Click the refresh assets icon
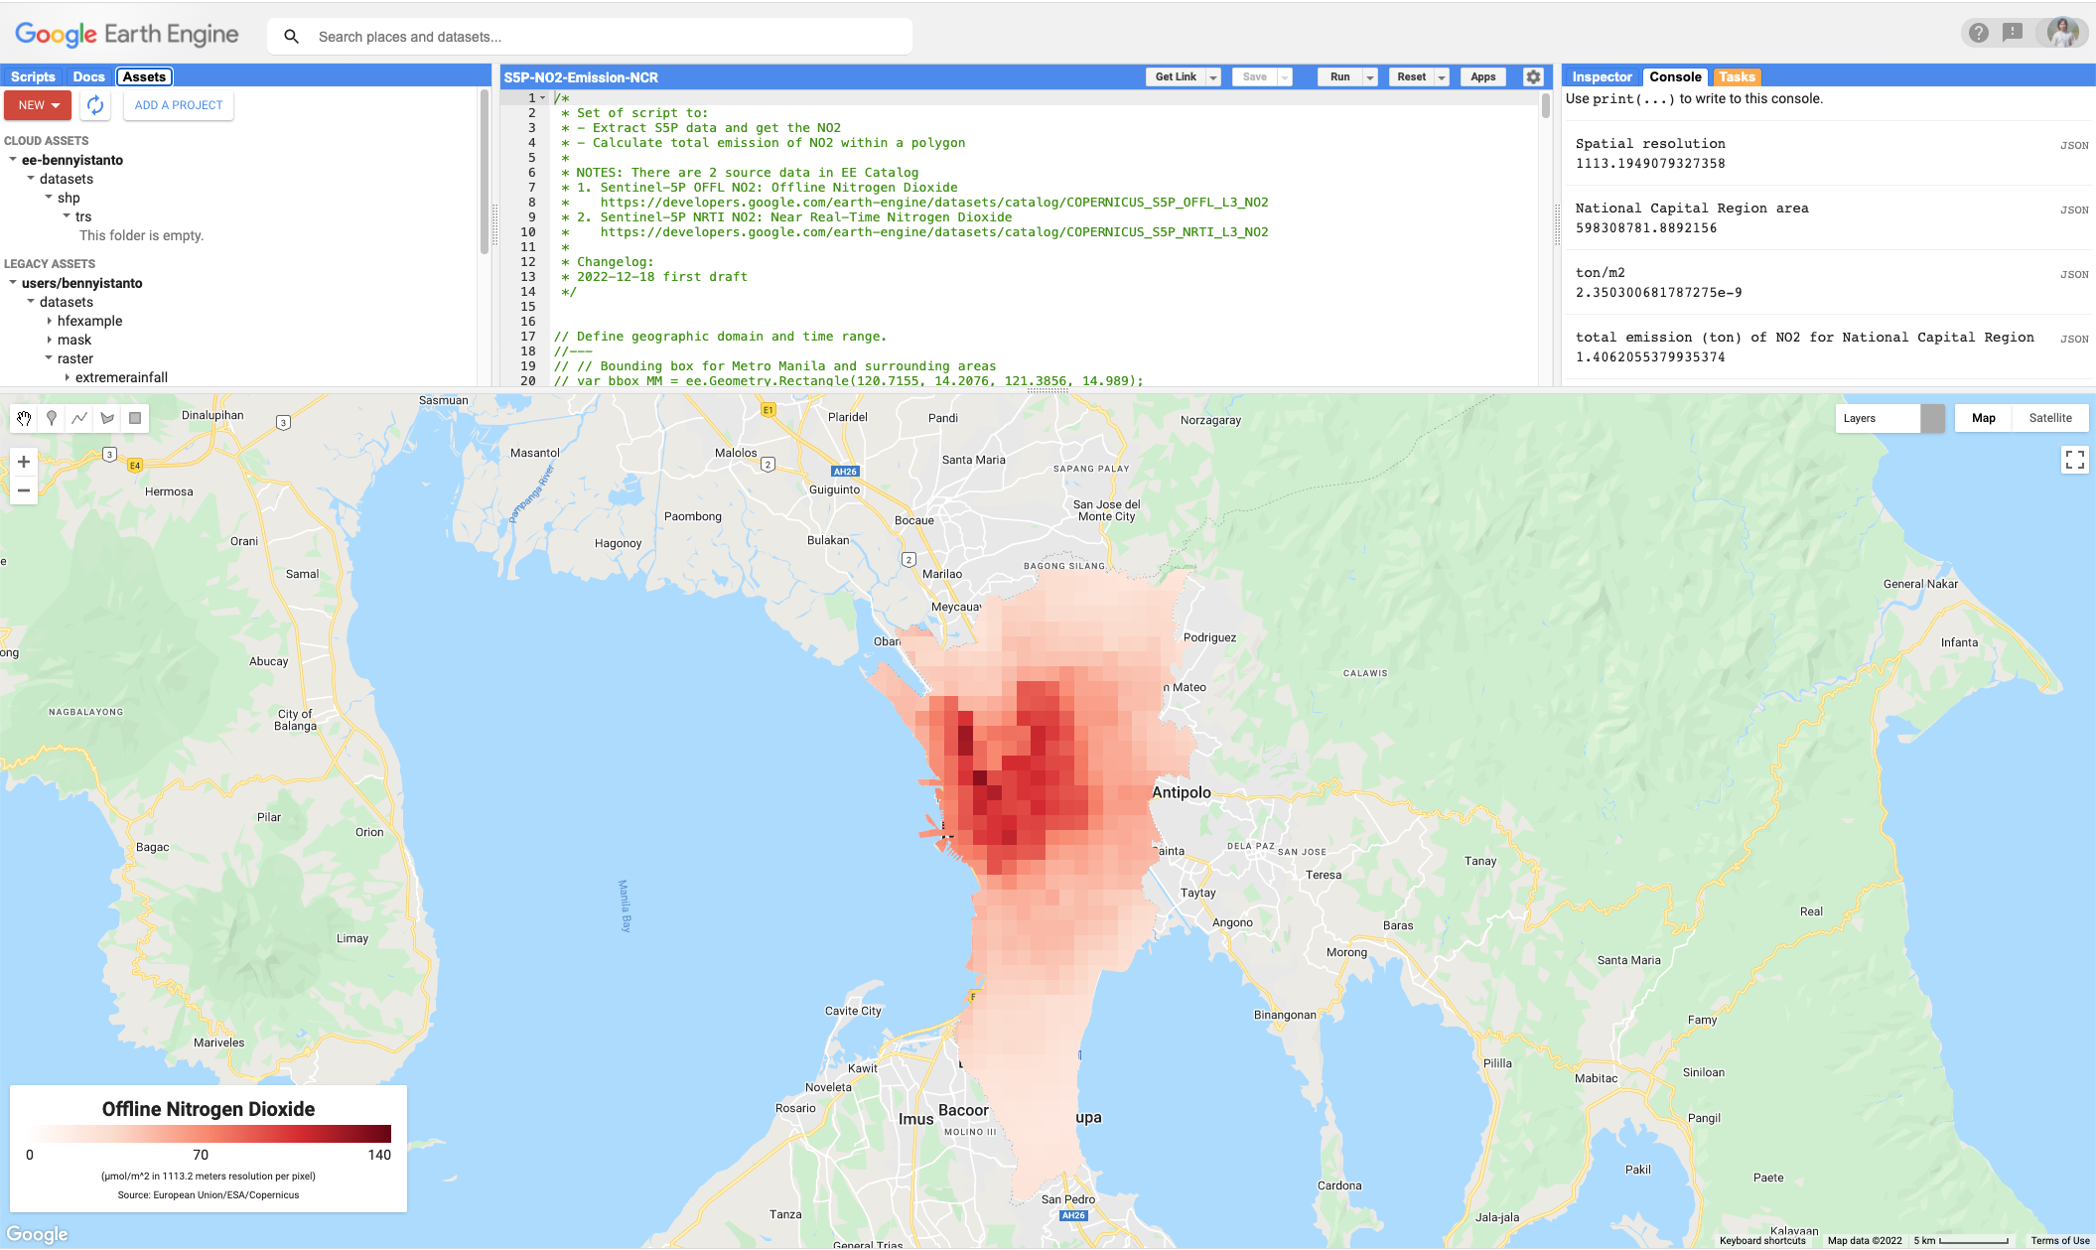Image resolution: width=2096 pixels, height=1250 pixels. (x=95, y=105)
